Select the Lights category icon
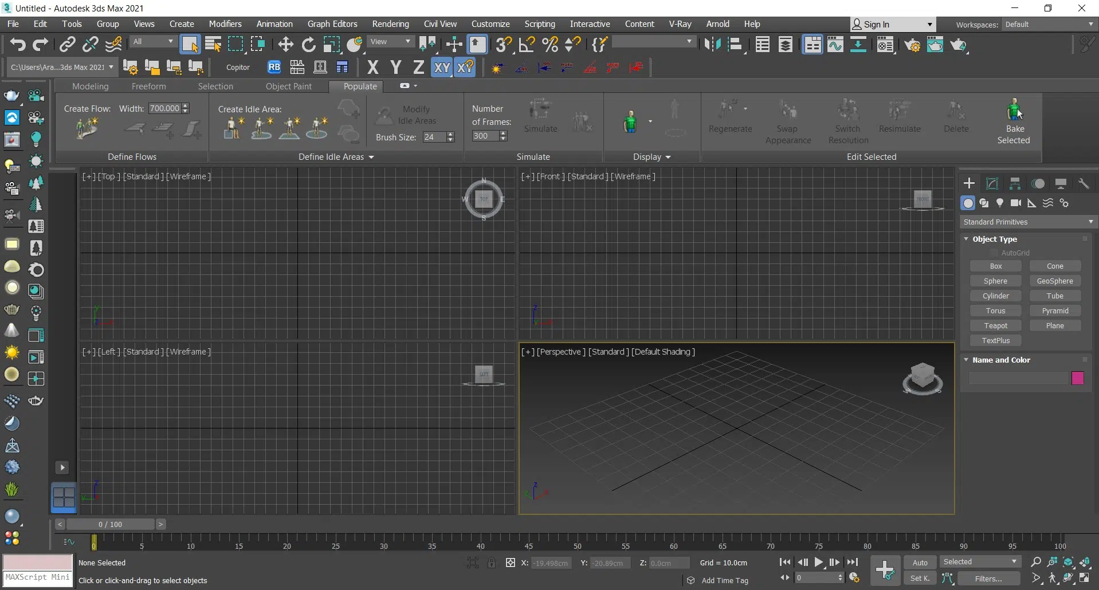Screen dimensions: 1099x590 coord(1000,203)
